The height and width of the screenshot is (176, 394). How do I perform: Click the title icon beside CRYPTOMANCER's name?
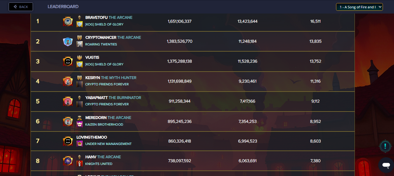pos(80,37)
